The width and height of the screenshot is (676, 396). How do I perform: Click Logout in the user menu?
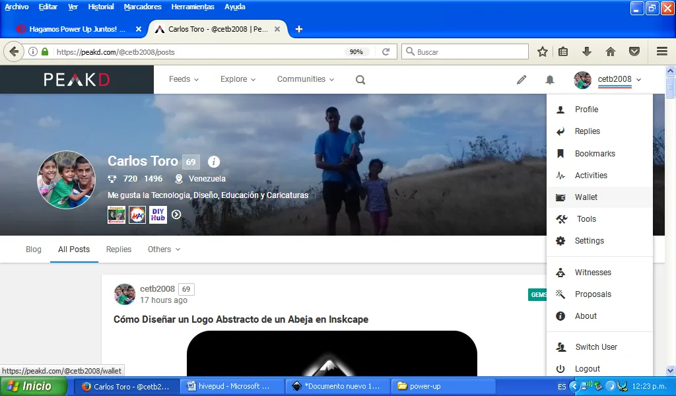pyautogui.click(x=587, y=369)
